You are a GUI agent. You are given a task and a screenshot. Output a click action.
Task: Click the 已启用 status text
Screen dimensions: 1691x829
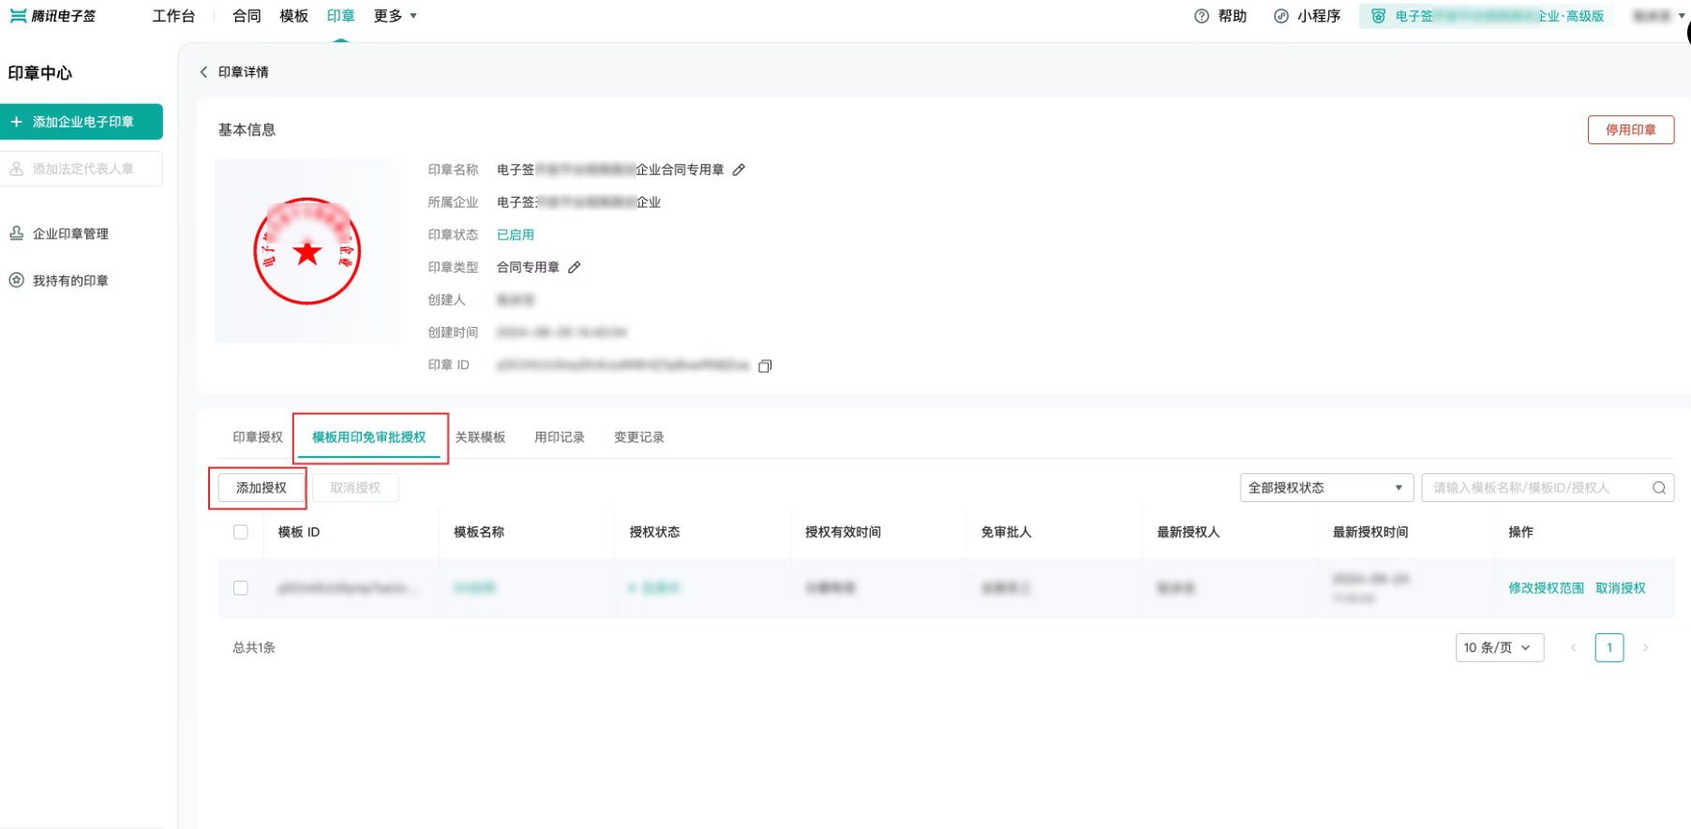coord(516,234)
